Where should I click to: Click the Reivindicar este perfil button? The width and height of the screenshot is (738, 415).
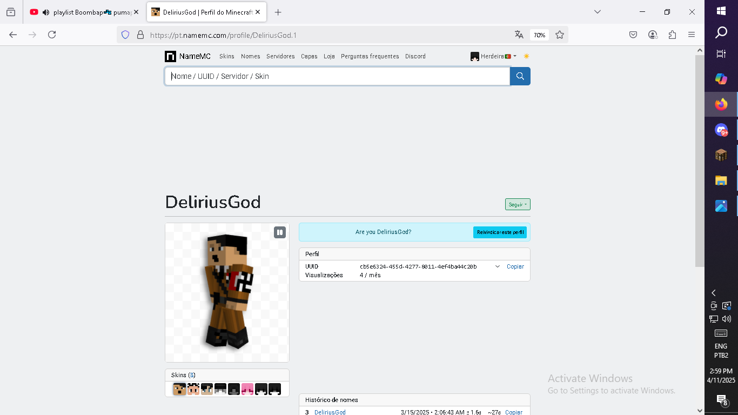(500, 232)
